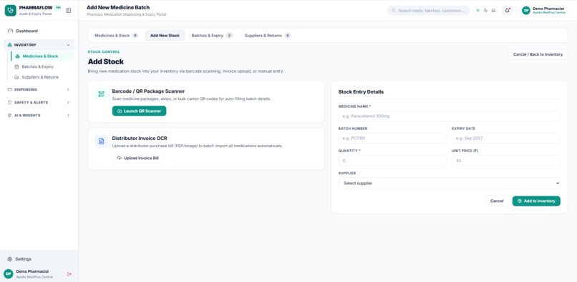Click the Expiry Date input field

[506, 139]
